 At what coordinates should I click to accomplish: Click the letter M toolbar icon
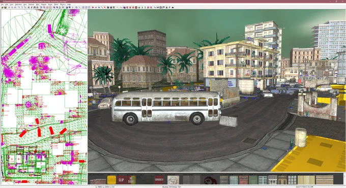(x=158, y=7)
